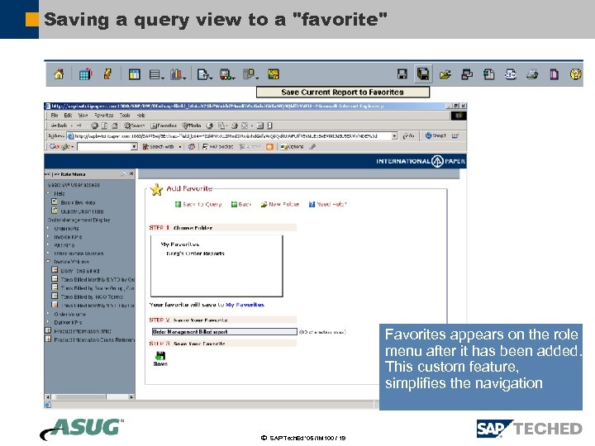Open the list layout dropdown icon

[x=156, y=74]
